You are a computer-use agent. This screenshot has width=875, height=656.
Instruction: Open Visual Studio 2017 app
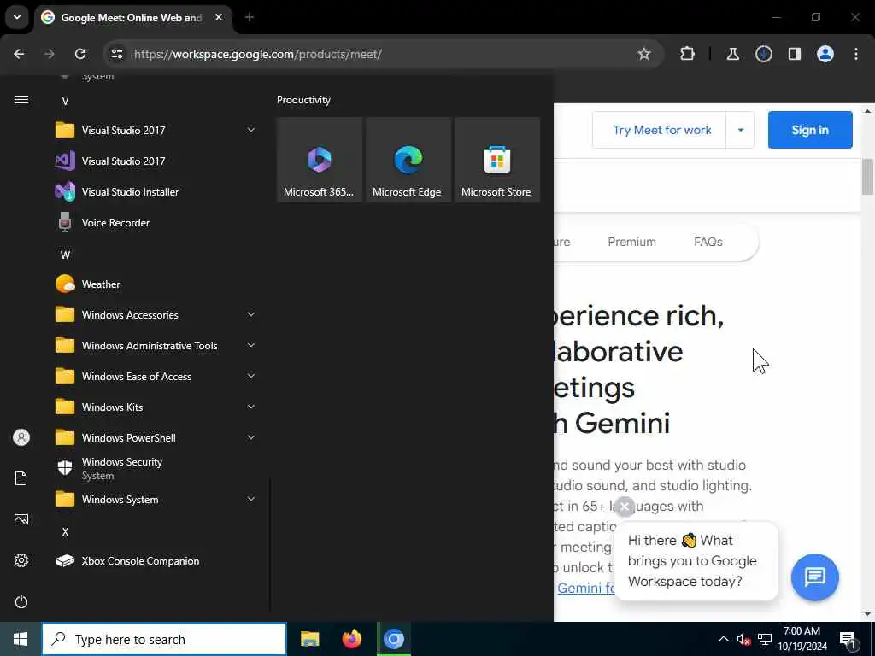point(156,161)
